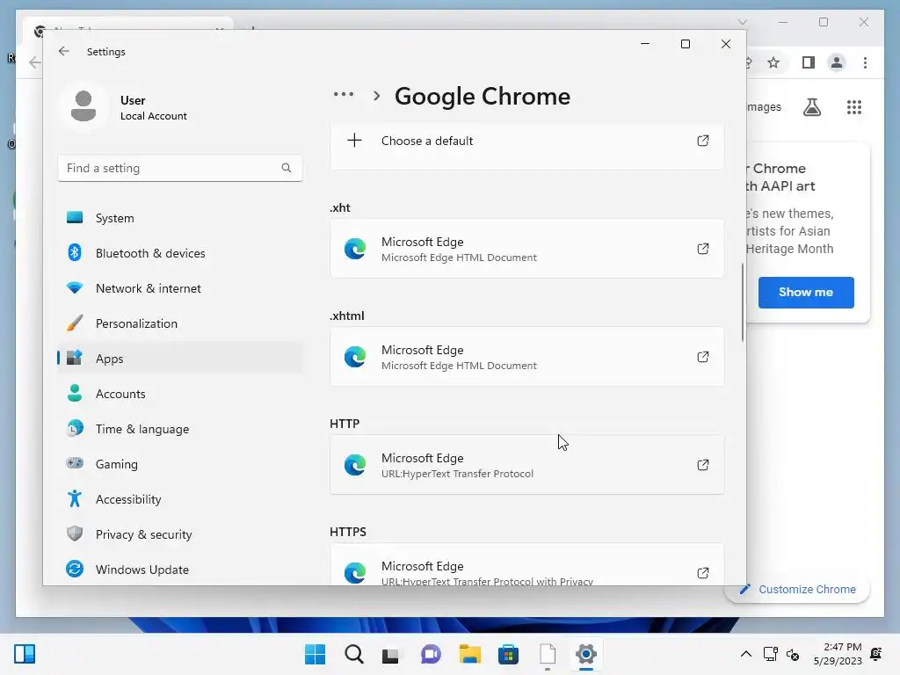Click the blank document taskbar icon

pos(547,654)
